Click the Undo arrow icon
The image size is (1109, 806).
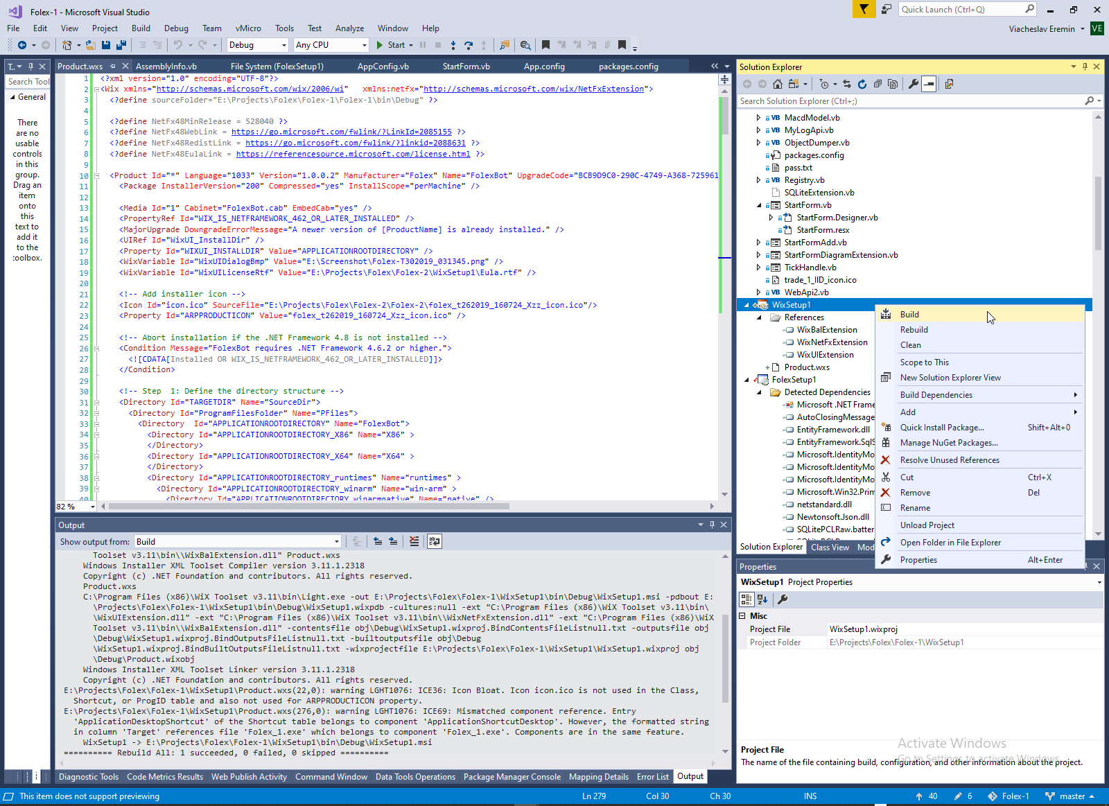178,45
